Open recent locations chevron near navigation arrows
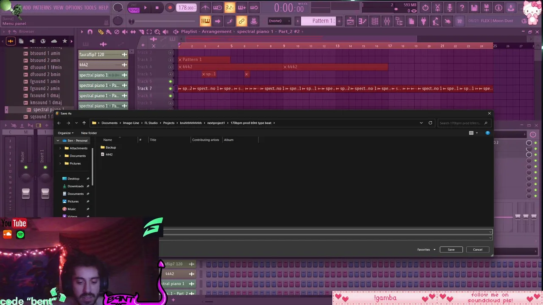 click(x=76, y=123)
